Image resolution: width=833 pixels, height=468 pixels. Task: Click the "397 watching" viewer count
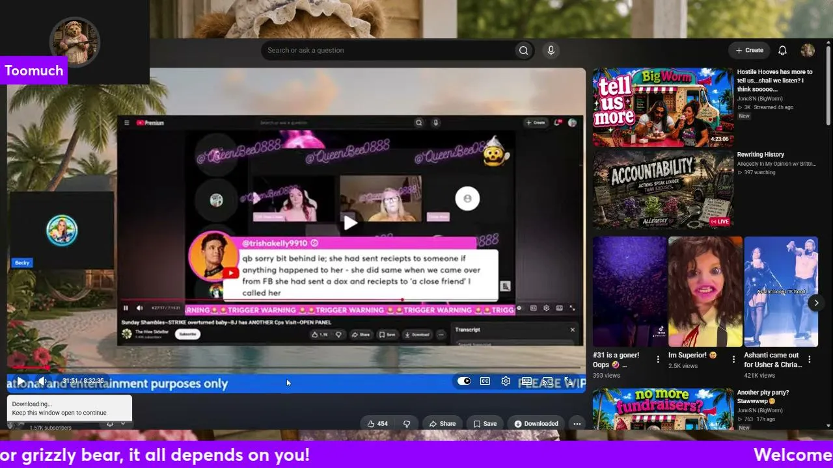760,172
